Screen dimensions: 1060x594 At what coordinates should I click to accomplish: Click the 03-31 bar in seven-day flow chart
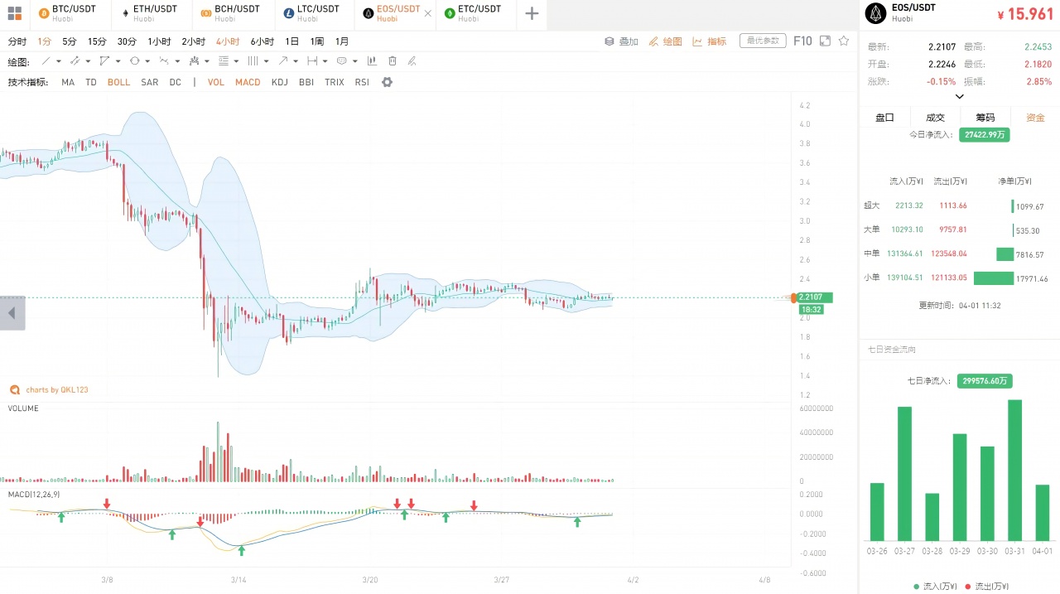tap(1014, 470)
